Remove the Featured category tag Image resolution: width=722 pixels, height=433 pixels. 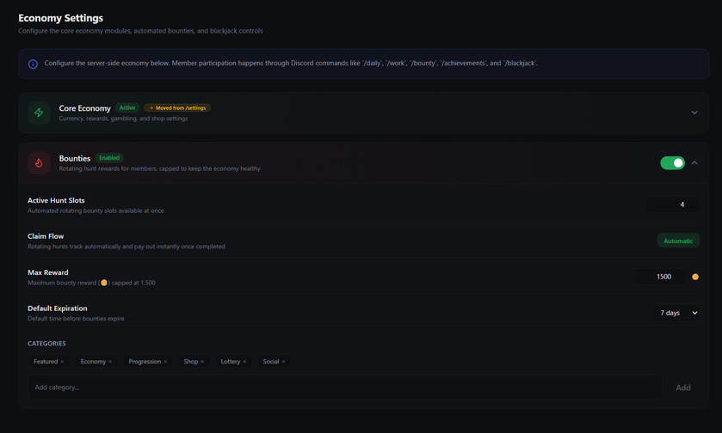62,362
